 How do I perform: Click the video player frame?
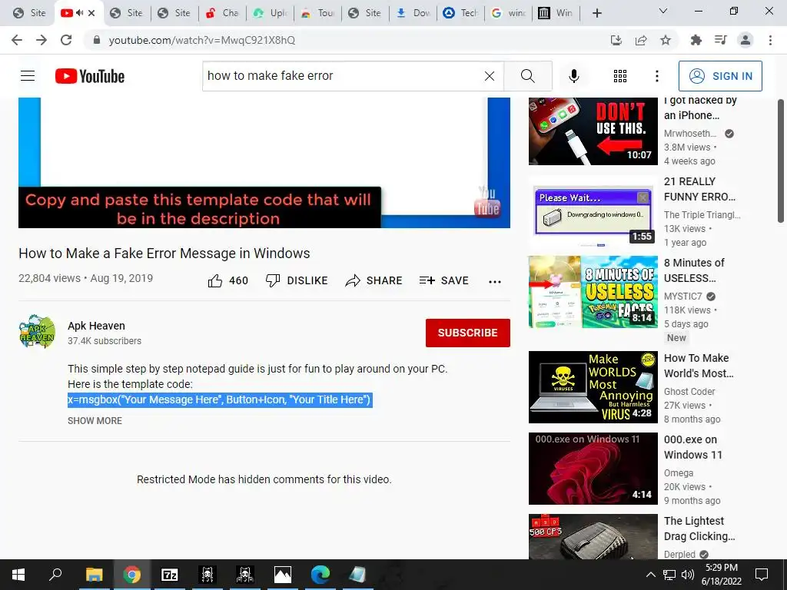tap(264, 163)
